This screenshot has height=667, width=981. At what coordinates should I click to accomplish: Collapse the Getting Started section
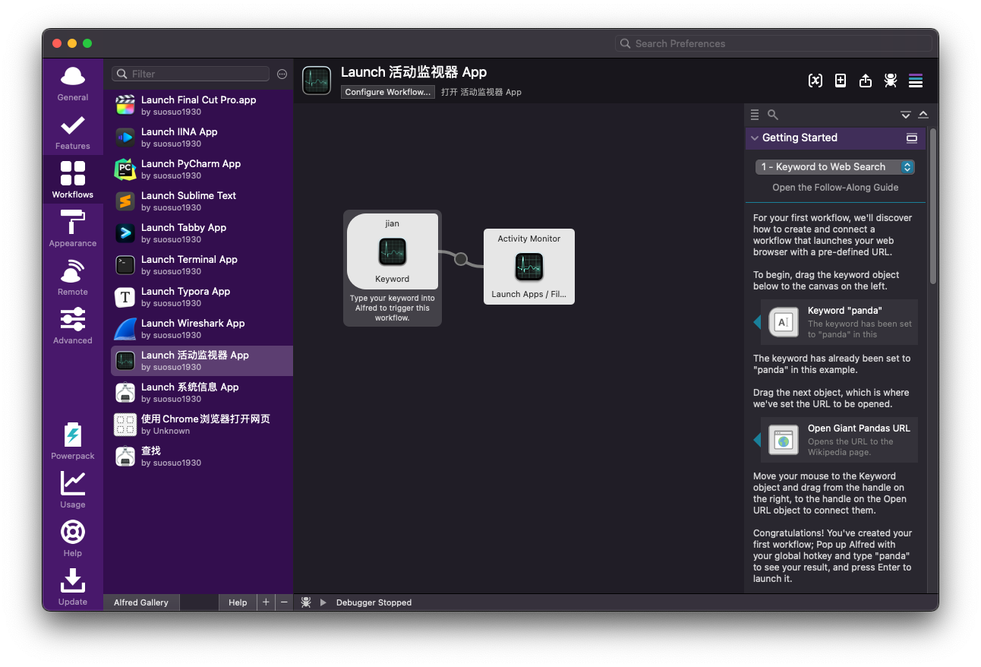pos(754,138)
